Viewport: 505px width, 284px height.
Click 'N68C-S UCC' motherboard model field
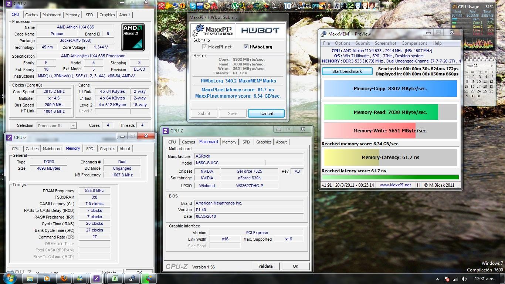pos(229,163)
